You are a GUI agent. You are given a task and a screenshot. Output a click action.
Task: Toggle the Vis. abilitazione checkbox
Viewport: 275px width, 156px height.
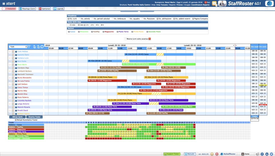158,19
